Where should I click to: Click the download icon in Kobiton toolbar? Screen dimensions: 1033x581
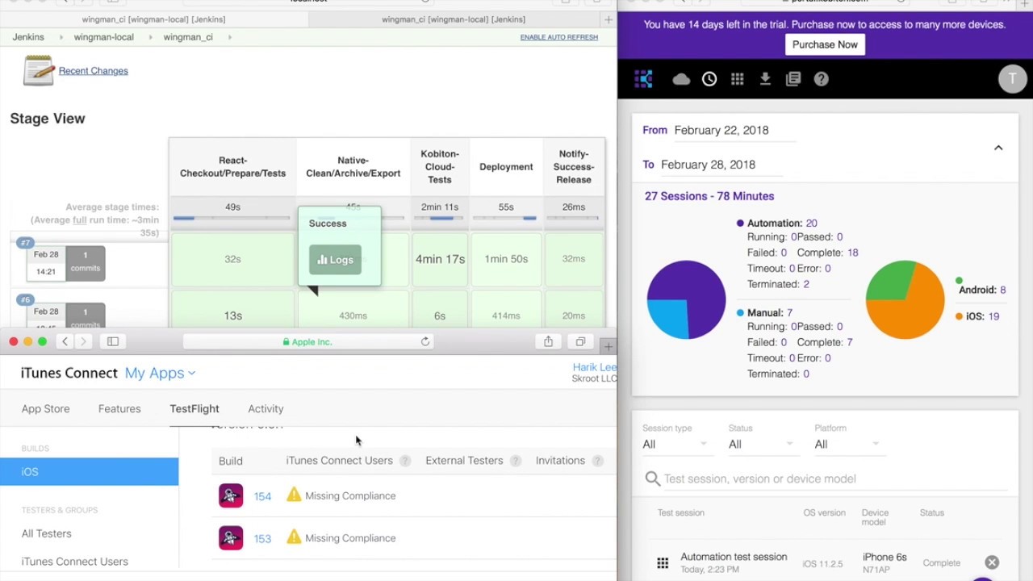click(x=765, y=79)
